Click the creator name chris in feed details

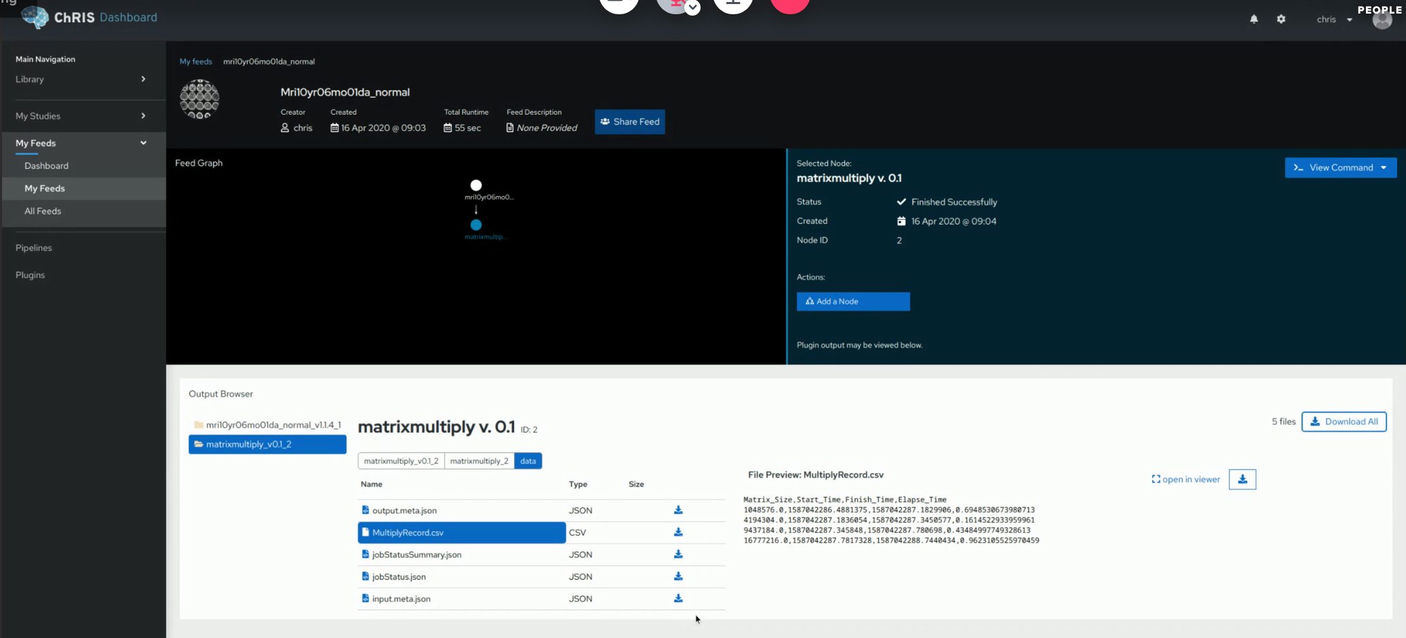click(x=303, y=128)
